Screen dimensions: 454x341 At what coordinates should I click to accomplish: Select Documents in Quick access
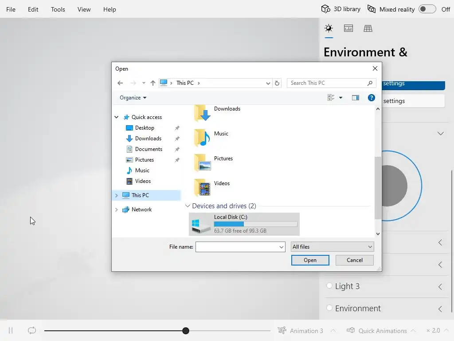point(149,149)
